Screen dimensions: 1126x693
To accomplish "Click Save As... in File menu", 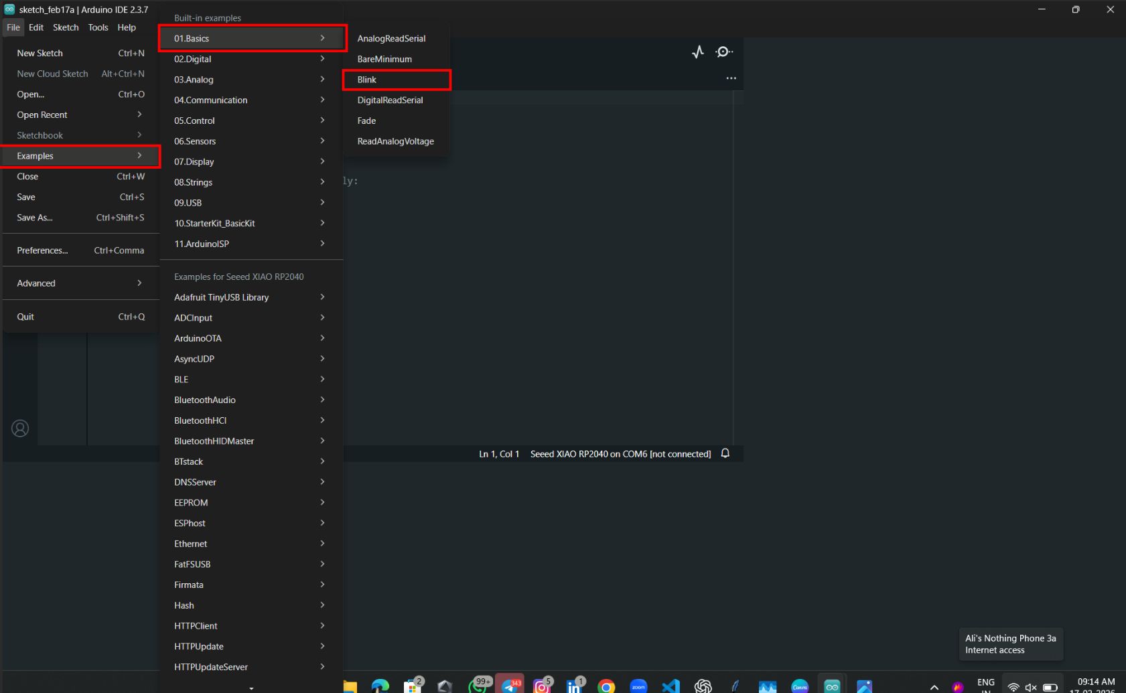I will pos(80,218).
